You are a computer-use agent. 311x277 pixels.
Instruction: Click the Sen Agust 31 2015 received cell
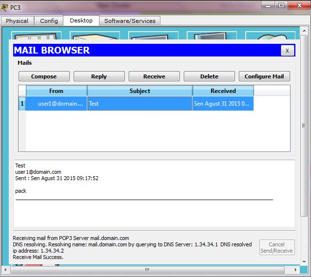click(x=223, y=103)
